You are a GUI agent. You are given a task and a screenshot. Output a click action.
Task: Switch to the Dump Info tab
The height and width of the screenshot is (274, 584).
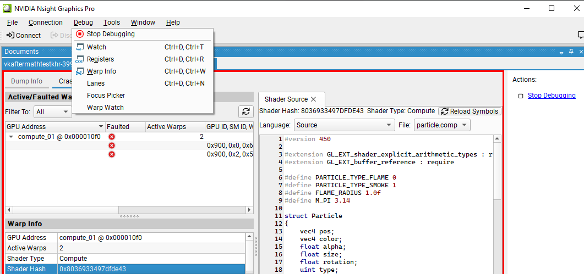(x=26, y=81)
